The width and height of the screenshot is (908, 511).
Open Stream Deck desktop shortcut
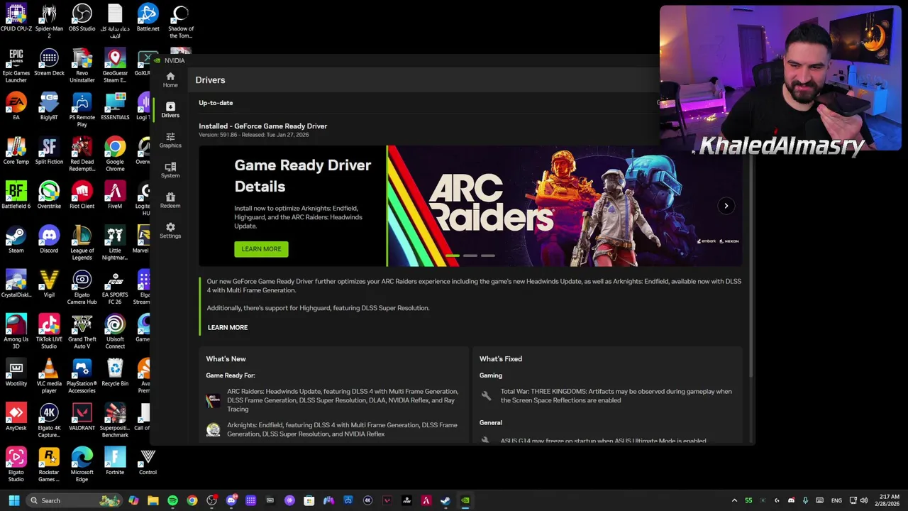tap(49, 62)
